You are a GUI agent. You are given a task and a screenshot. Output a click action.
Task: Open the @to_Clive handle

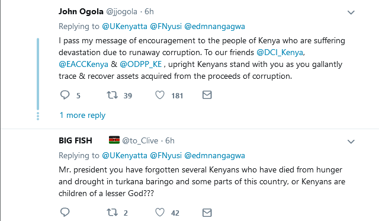[x=140, y=141]
